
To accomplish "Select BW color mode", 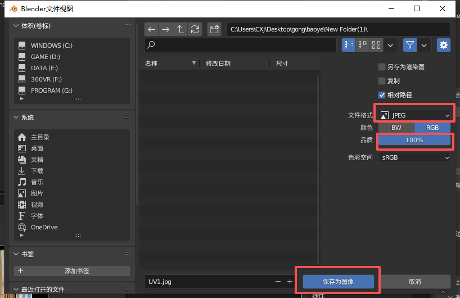I will click(396, 128).
